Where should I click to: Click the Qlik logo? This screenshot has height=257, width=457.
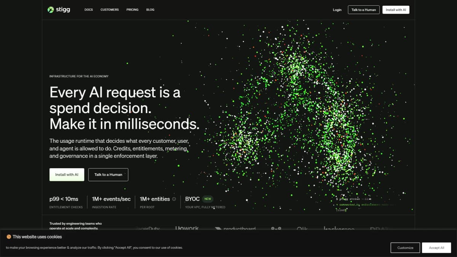(302, 228)
